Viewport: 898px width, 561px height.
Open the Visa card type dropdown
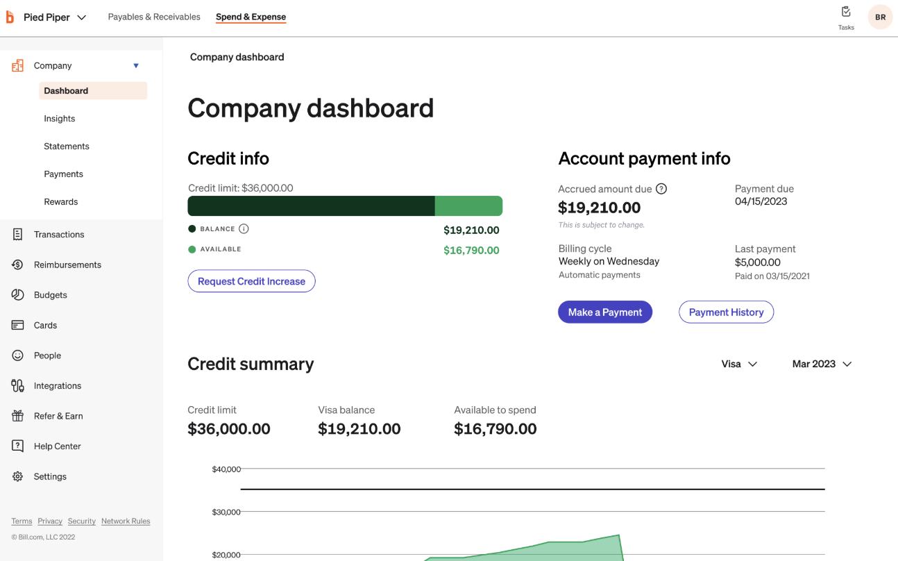point(739,364)
